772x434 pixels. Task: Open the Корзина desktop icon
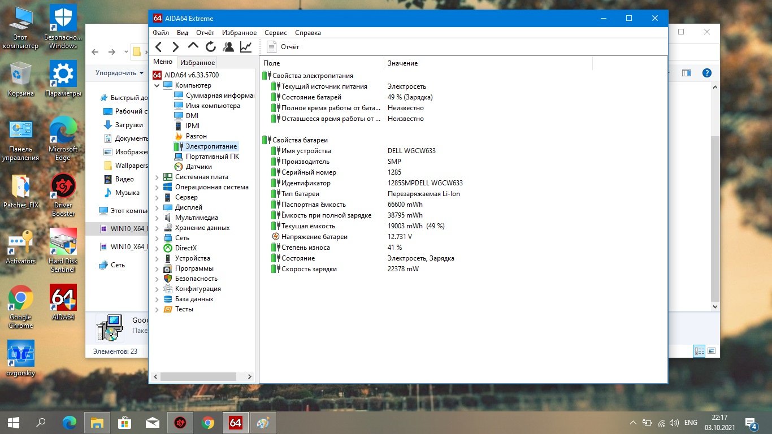click(21, 79)
